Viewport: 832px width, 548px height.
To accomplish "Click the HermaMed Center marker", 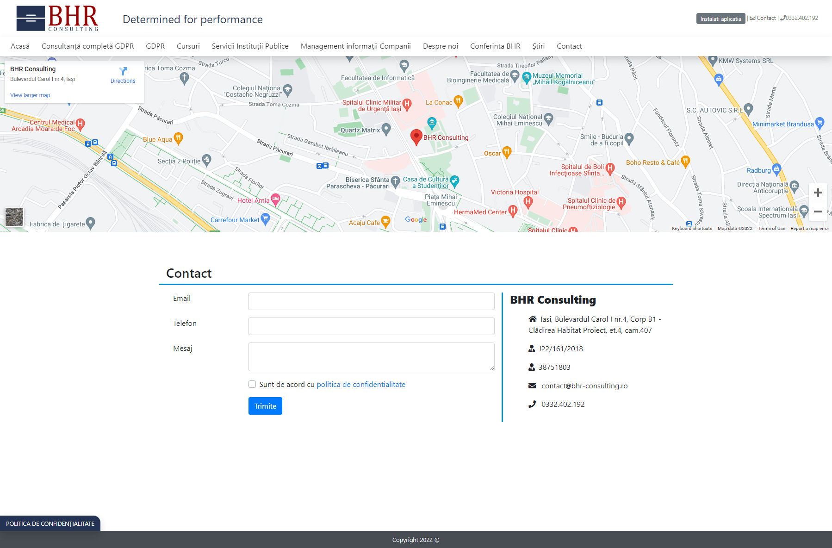I will 513,211.
